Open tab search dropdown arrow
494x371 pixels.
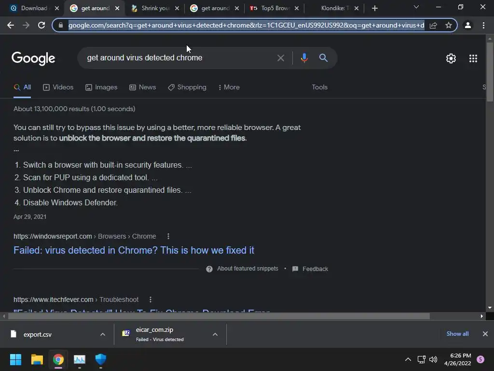[x=416, y=7]
